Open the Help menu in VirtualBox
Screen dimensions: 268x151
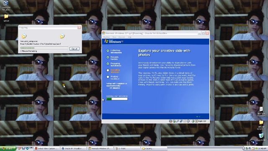point(130,37)
